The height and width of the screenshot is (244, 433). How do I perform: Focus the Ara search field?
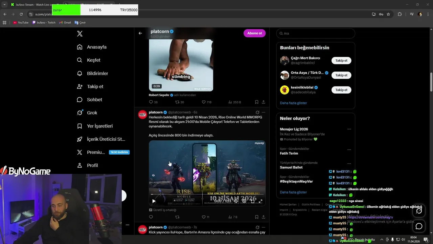[316, 33]
